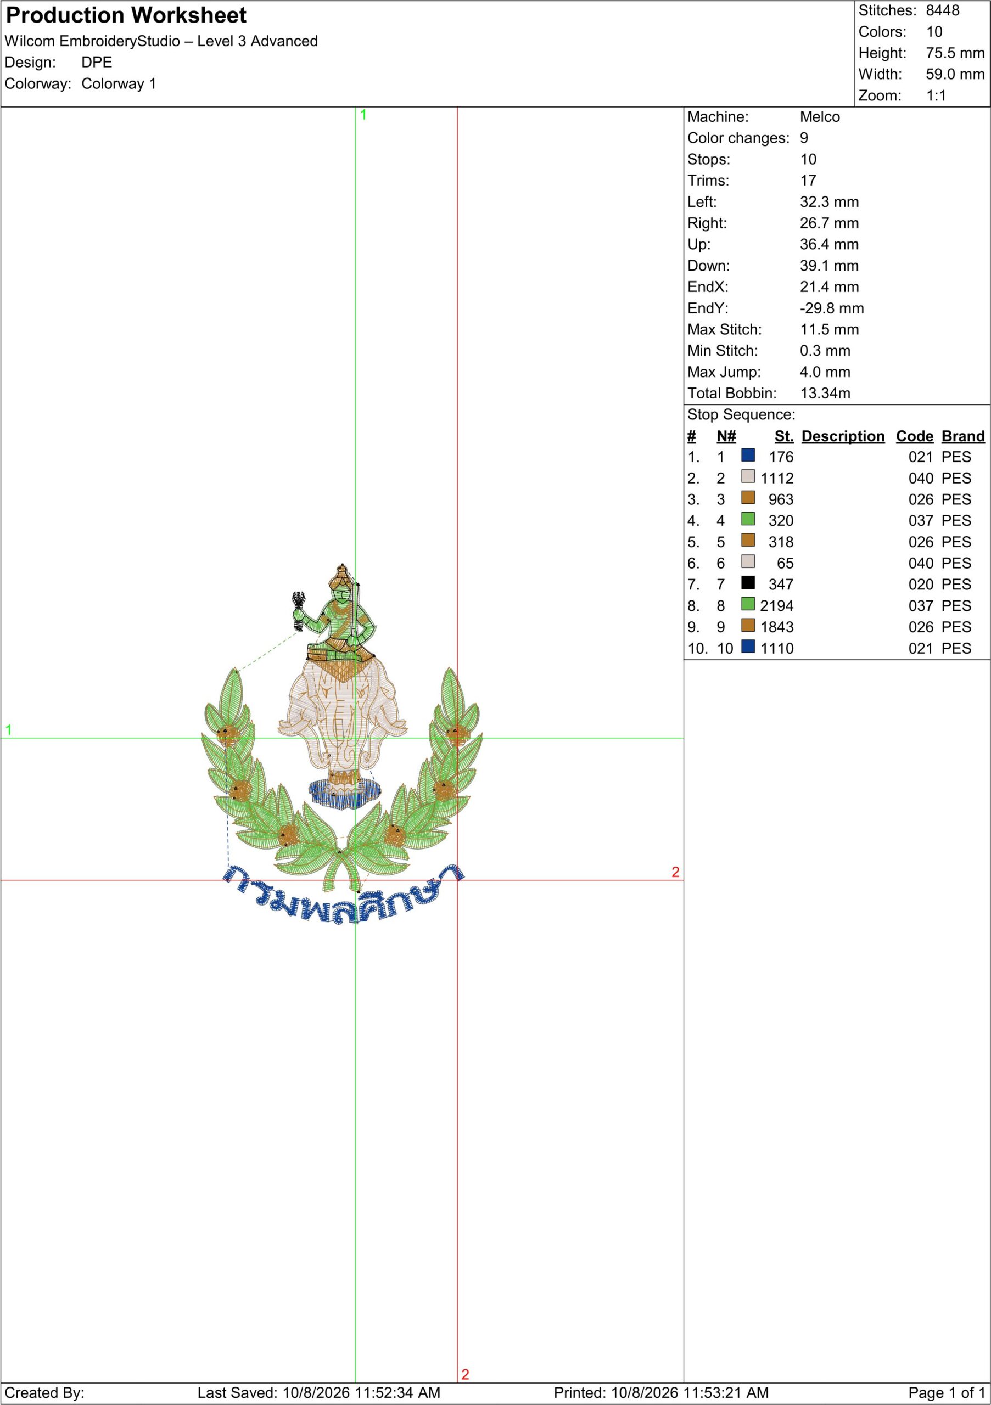
Task: Click the brown swatch in stop row 9
Action: coord(748,625)
